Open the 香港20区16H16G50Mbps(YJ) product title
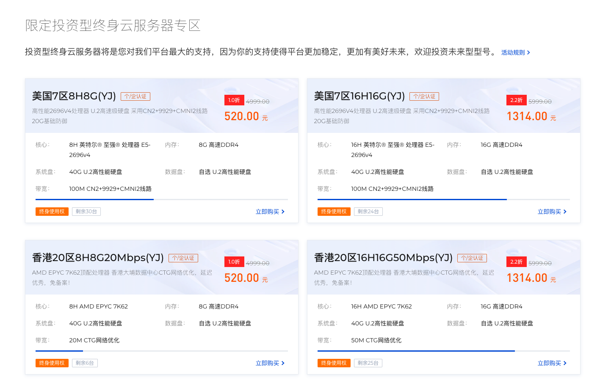Viewport: 600px width, 391px height. [x=384, y=258]
